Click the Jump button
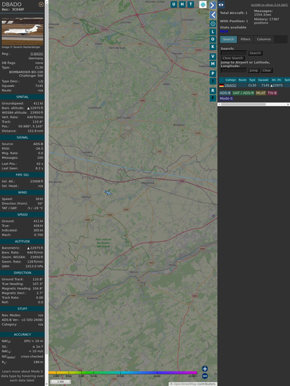 click(254, 70)
